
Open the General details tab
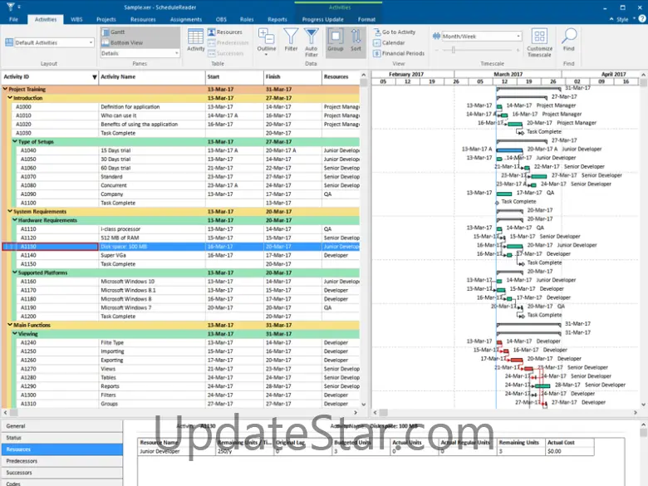click(62, 426)
